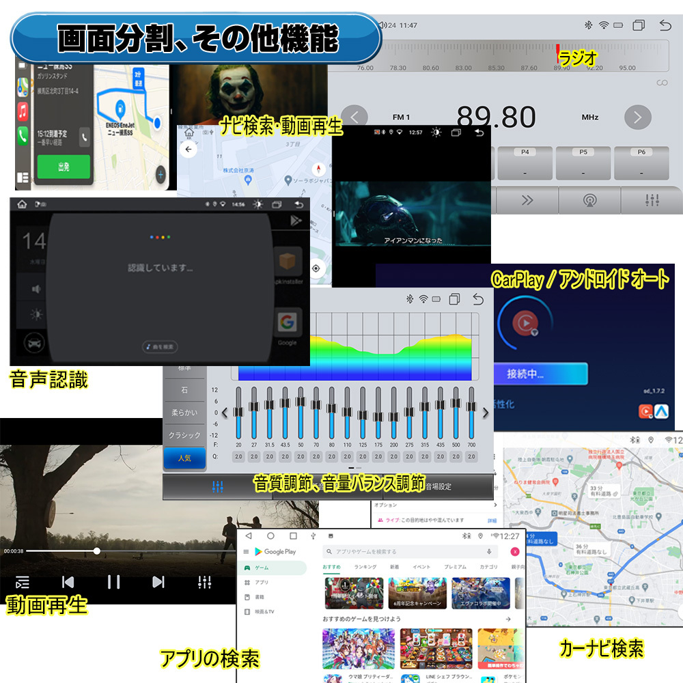The width and height of the screenshot is (683, 683).
Task: Skip to previous video
Action: [68, 582]
